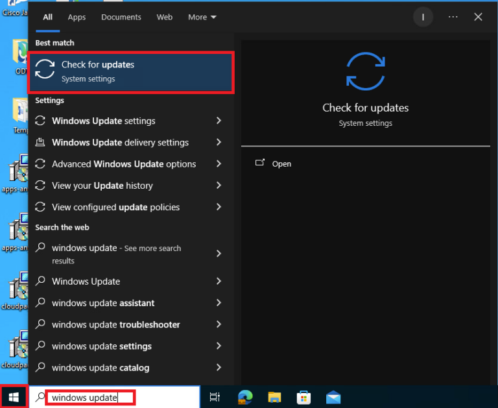Expand arrow for windows update troubleshooter
This screenshot has width=498, height=408.
tap(219, 324)
